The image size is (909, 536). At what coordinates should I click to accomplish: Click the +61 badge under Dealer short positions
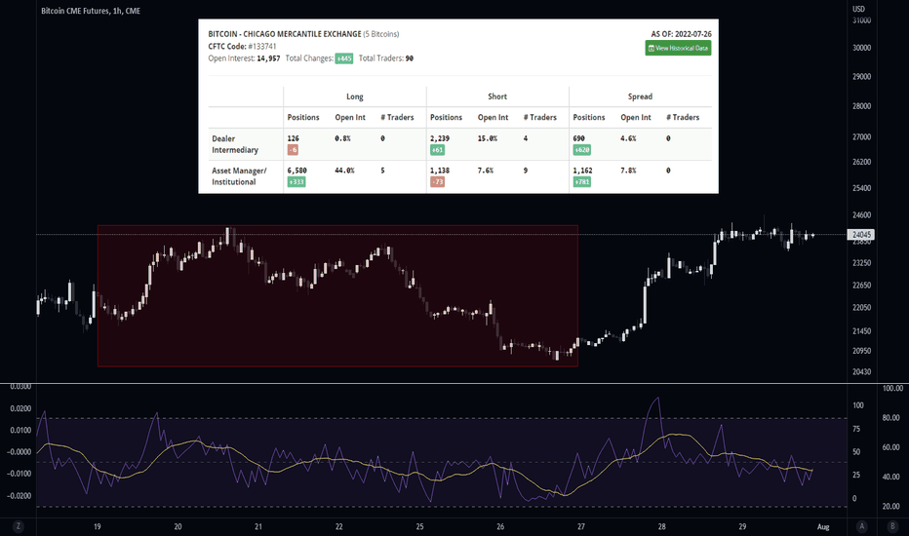[x=437, y=149]
